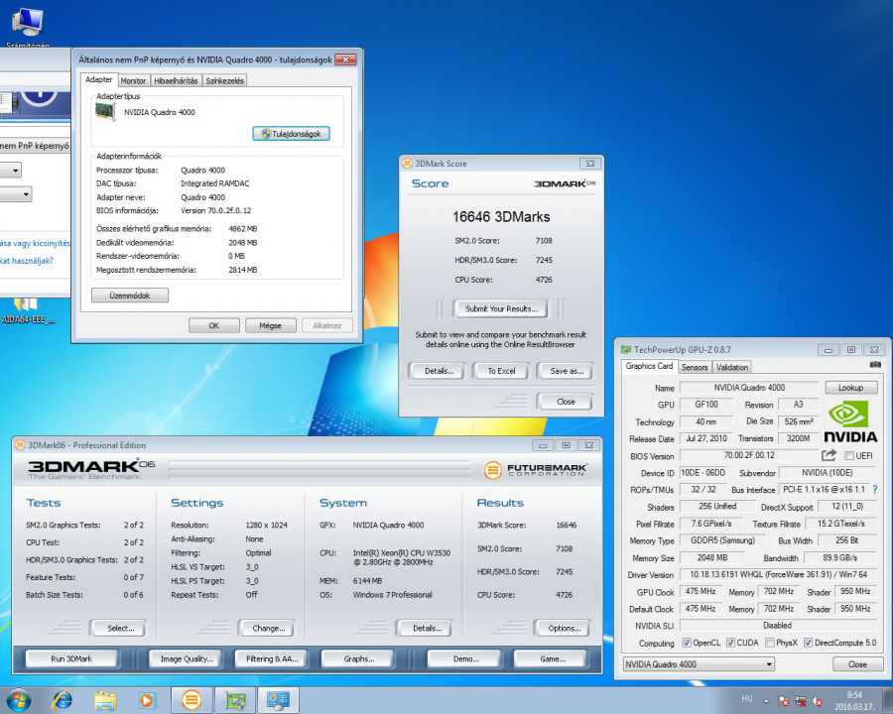Image resolution: width=893 pixels, height=714 pixels.
Task: Switch to the 3DMark06 taskbar icon
Action: 191,700
